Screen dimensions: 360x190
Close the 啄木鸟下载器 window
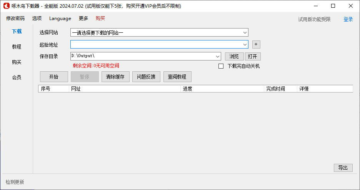[351, 6]
